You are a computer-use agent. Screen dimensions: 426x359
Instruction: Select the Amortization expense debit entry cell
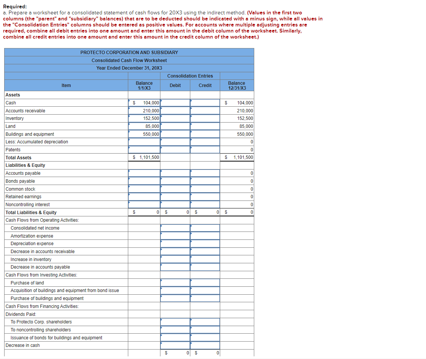175,236
